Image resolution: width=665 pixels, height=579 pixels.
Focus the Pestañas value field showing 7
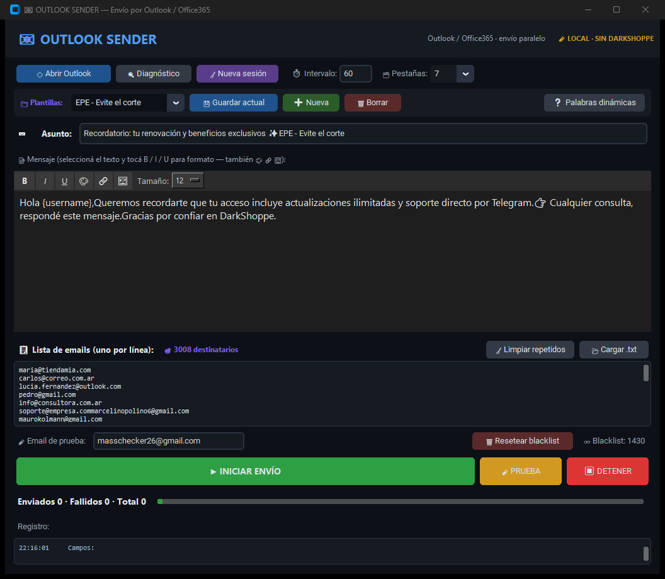pos(443,74)
